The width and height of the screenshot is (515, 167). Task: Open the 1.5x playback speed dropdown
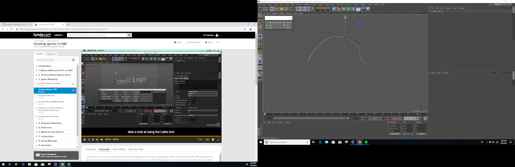pos(200,140)
